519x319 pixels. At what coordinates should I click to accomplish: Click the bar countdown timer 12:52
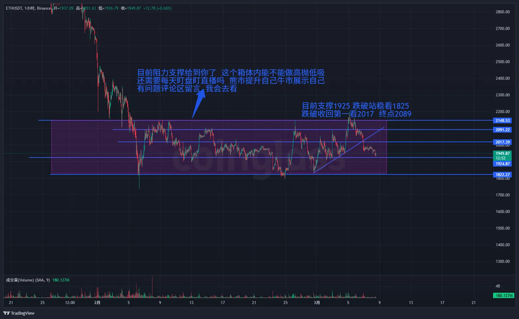501,158
